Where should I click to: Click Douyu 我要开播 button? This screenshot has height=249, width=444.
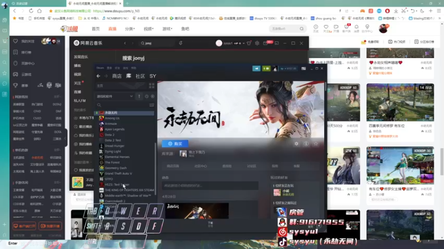click(50, 226)
